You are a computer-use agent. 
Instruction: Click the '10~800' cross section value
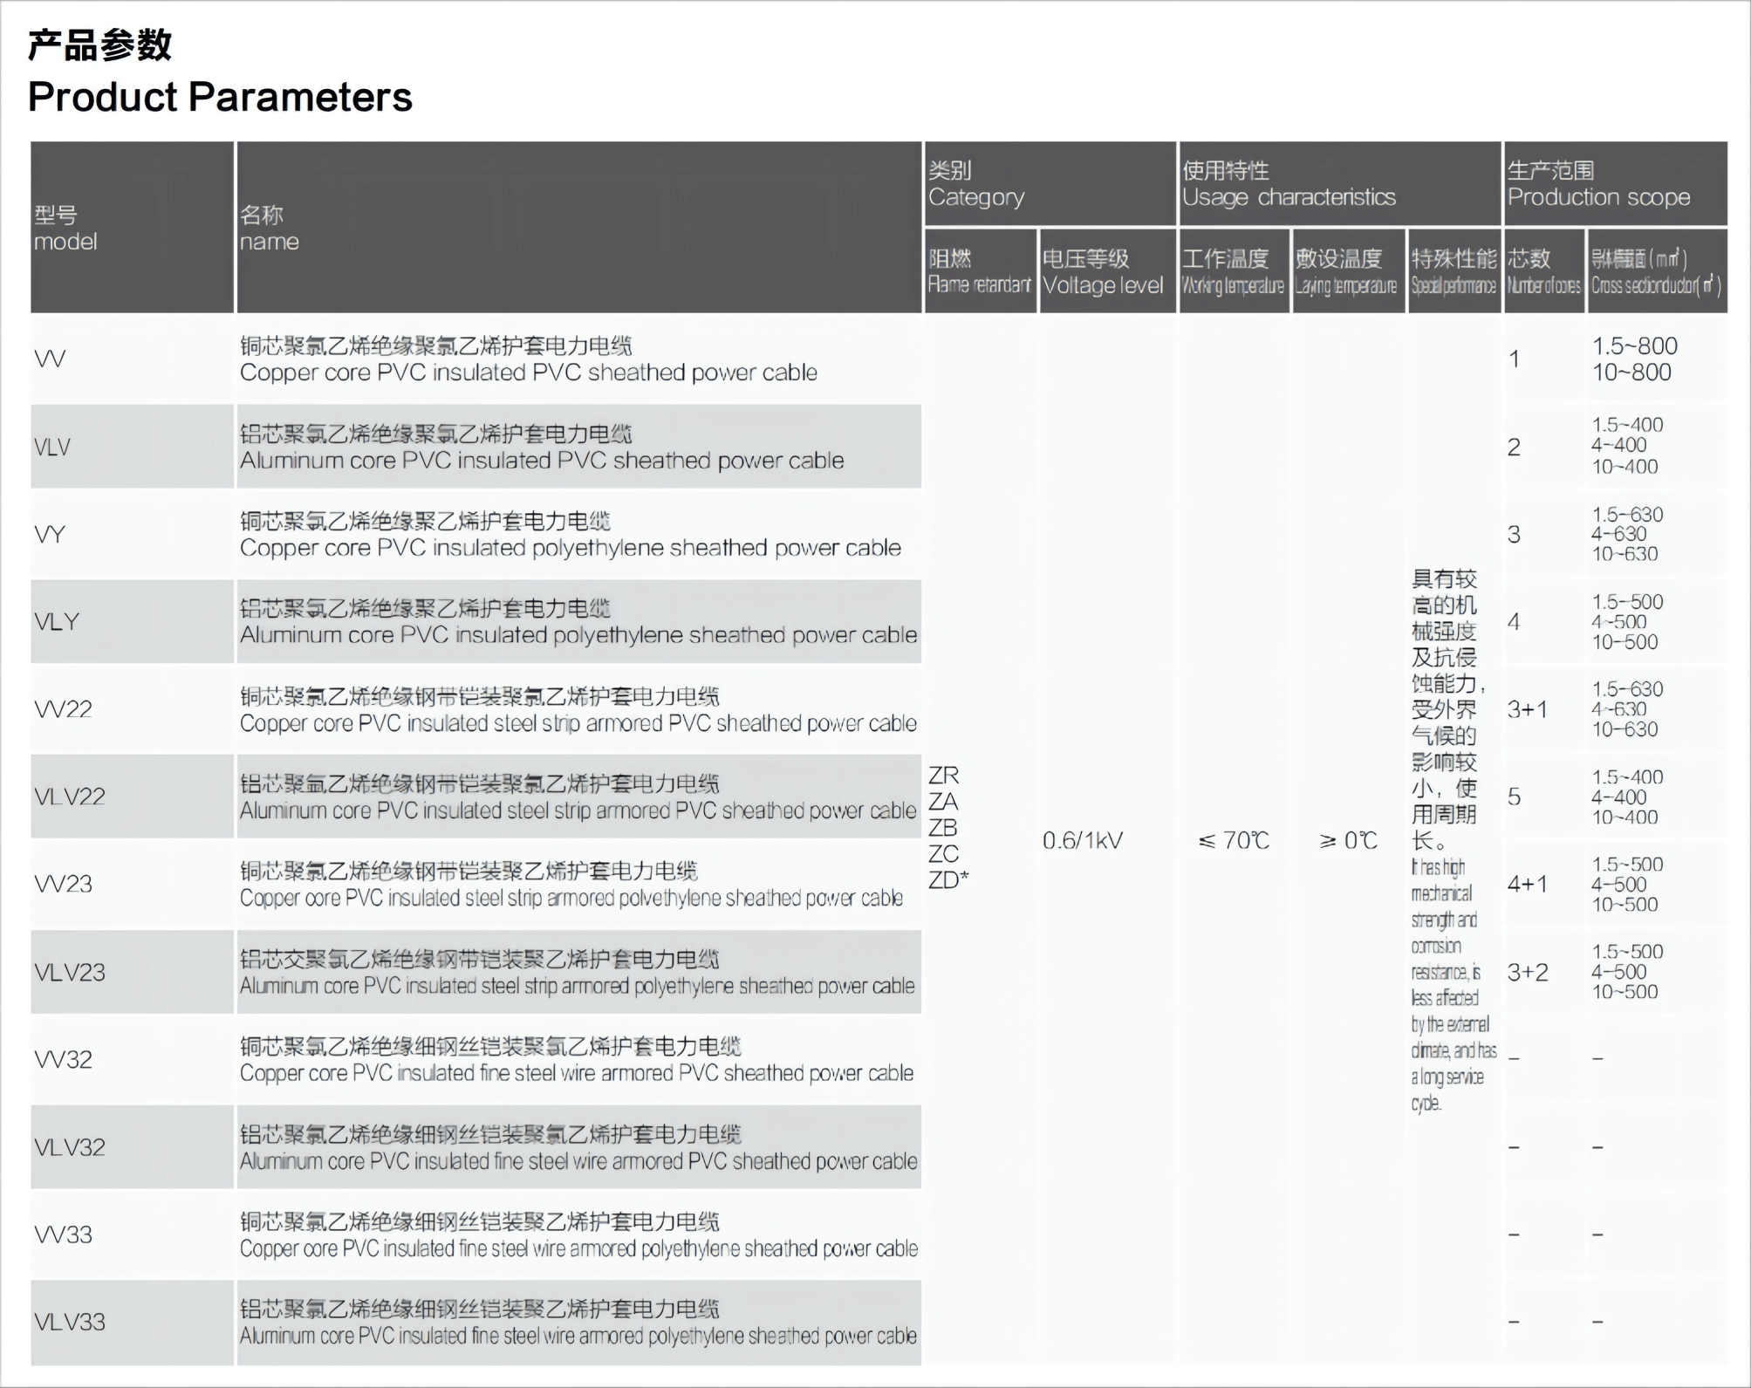(1631, 373)
